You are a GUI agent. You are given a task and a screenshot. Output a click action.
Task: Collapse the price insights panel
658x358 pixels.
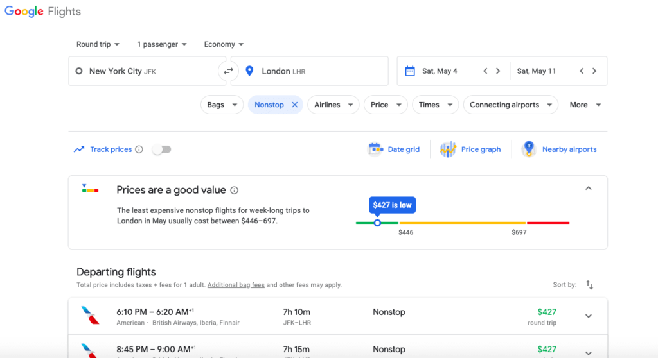(x=589, y=189)
